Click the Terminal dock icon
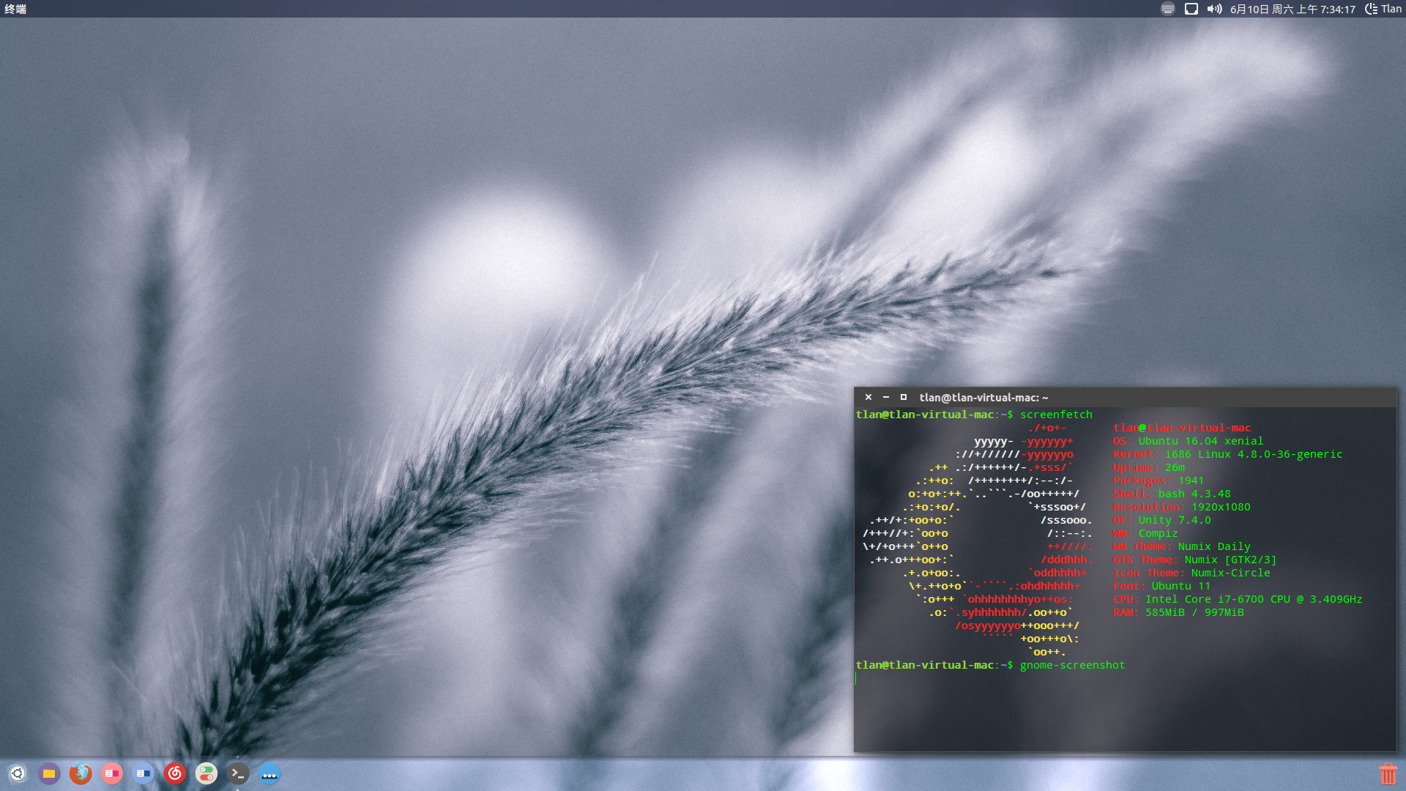1406x791 pixels. [238, 773]
